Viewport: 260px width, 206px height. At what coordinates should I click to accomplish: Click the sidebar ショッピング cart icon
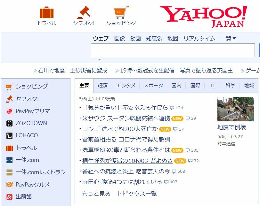(x=9, y=87)
